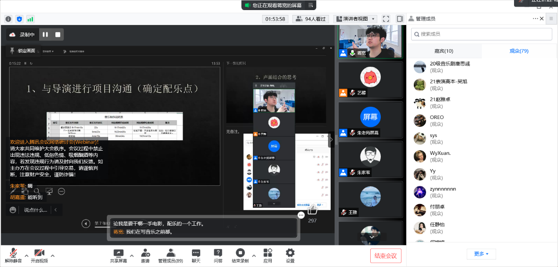Select the 观众(79) tab
The image size is (558, 267).
[x=519, y=51]
